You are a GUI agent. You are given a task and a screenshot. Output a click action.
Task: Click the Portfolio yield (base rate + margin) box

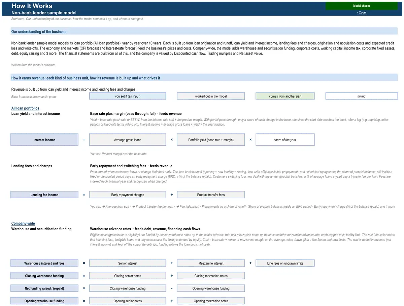(x=211, y=140)
